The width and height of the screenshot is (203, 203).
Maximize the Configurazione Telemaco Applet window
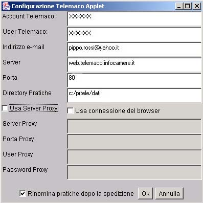[x=187, y=6]
